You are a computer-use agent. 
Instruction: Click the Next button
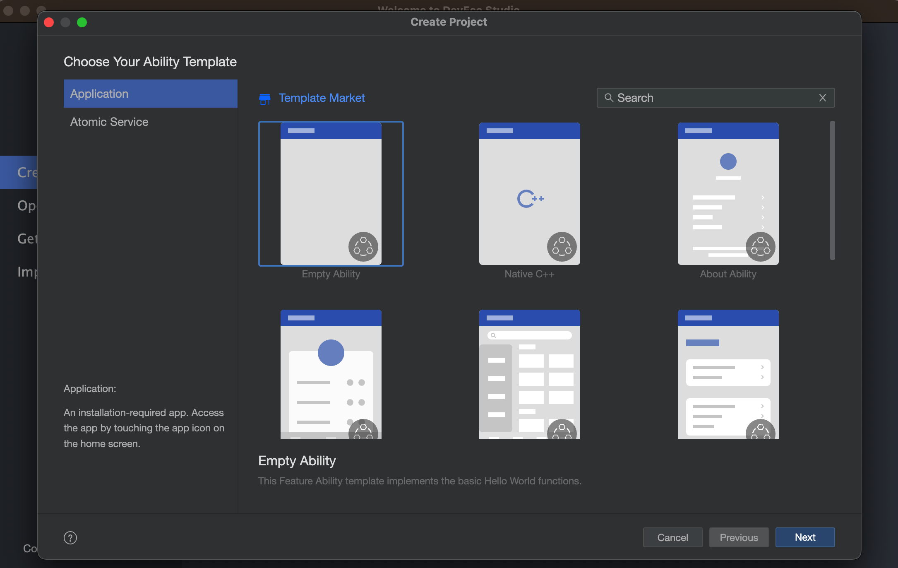[805, 537]
